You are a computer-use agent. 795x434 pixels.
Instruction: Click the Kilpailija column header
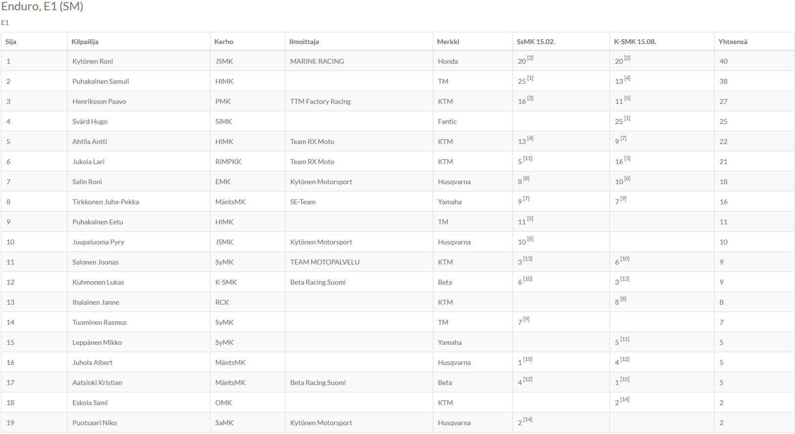tap(85, 42)
